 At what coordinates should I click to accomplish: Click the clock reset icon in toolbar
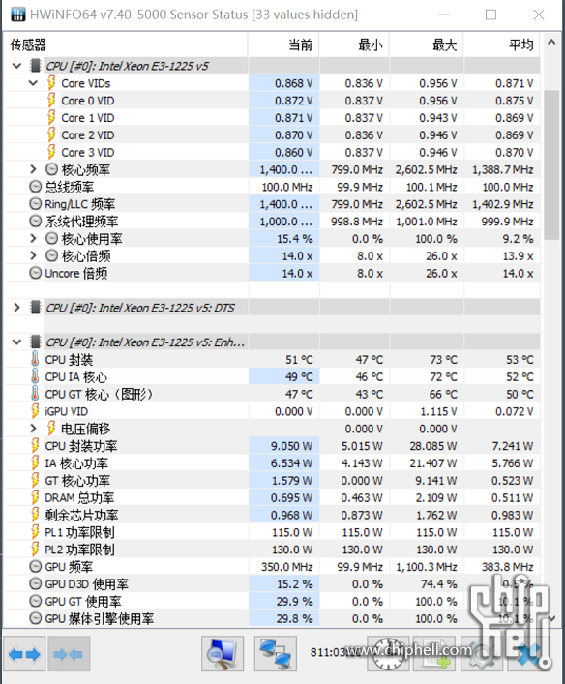[x=388, y=653]
